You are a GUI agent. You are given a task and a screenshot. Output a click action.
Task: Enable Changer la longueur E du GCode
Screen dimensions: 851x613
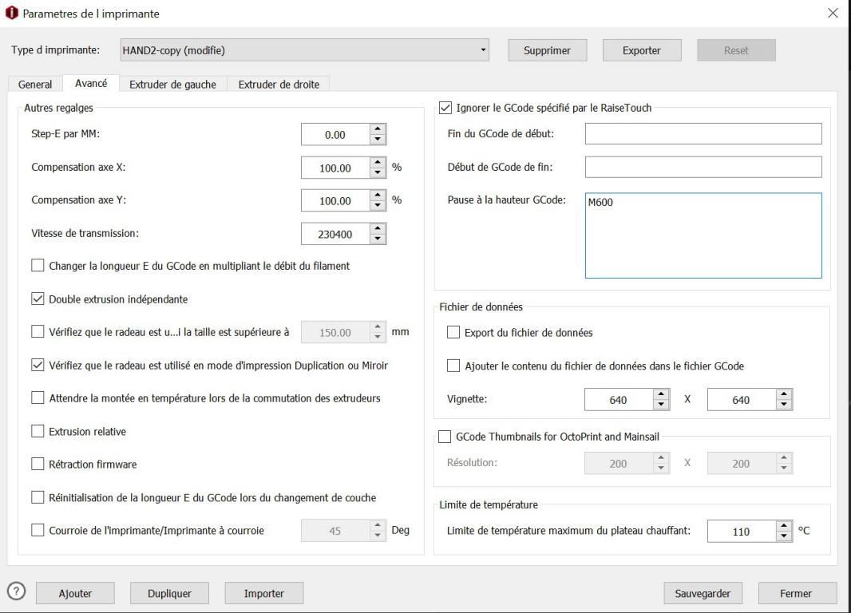[38, 265]
